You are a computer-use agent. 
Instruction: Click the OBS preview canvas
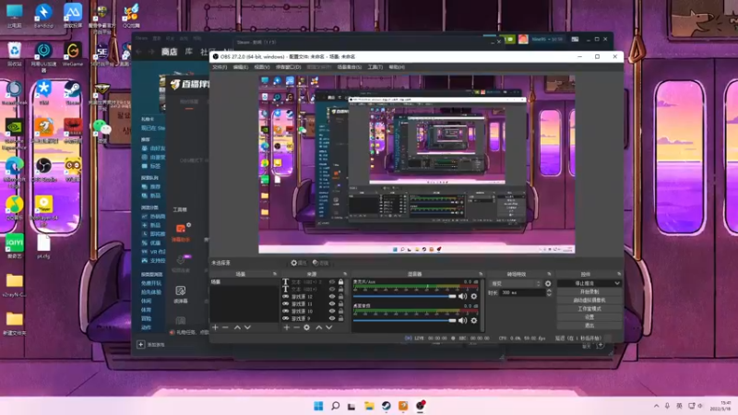417,164
